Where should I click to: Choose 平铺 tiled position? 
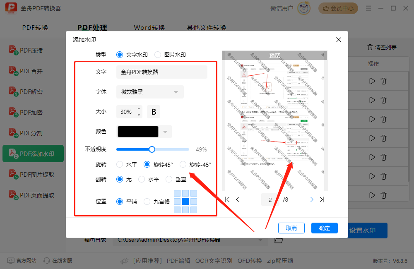pos(127,202)
